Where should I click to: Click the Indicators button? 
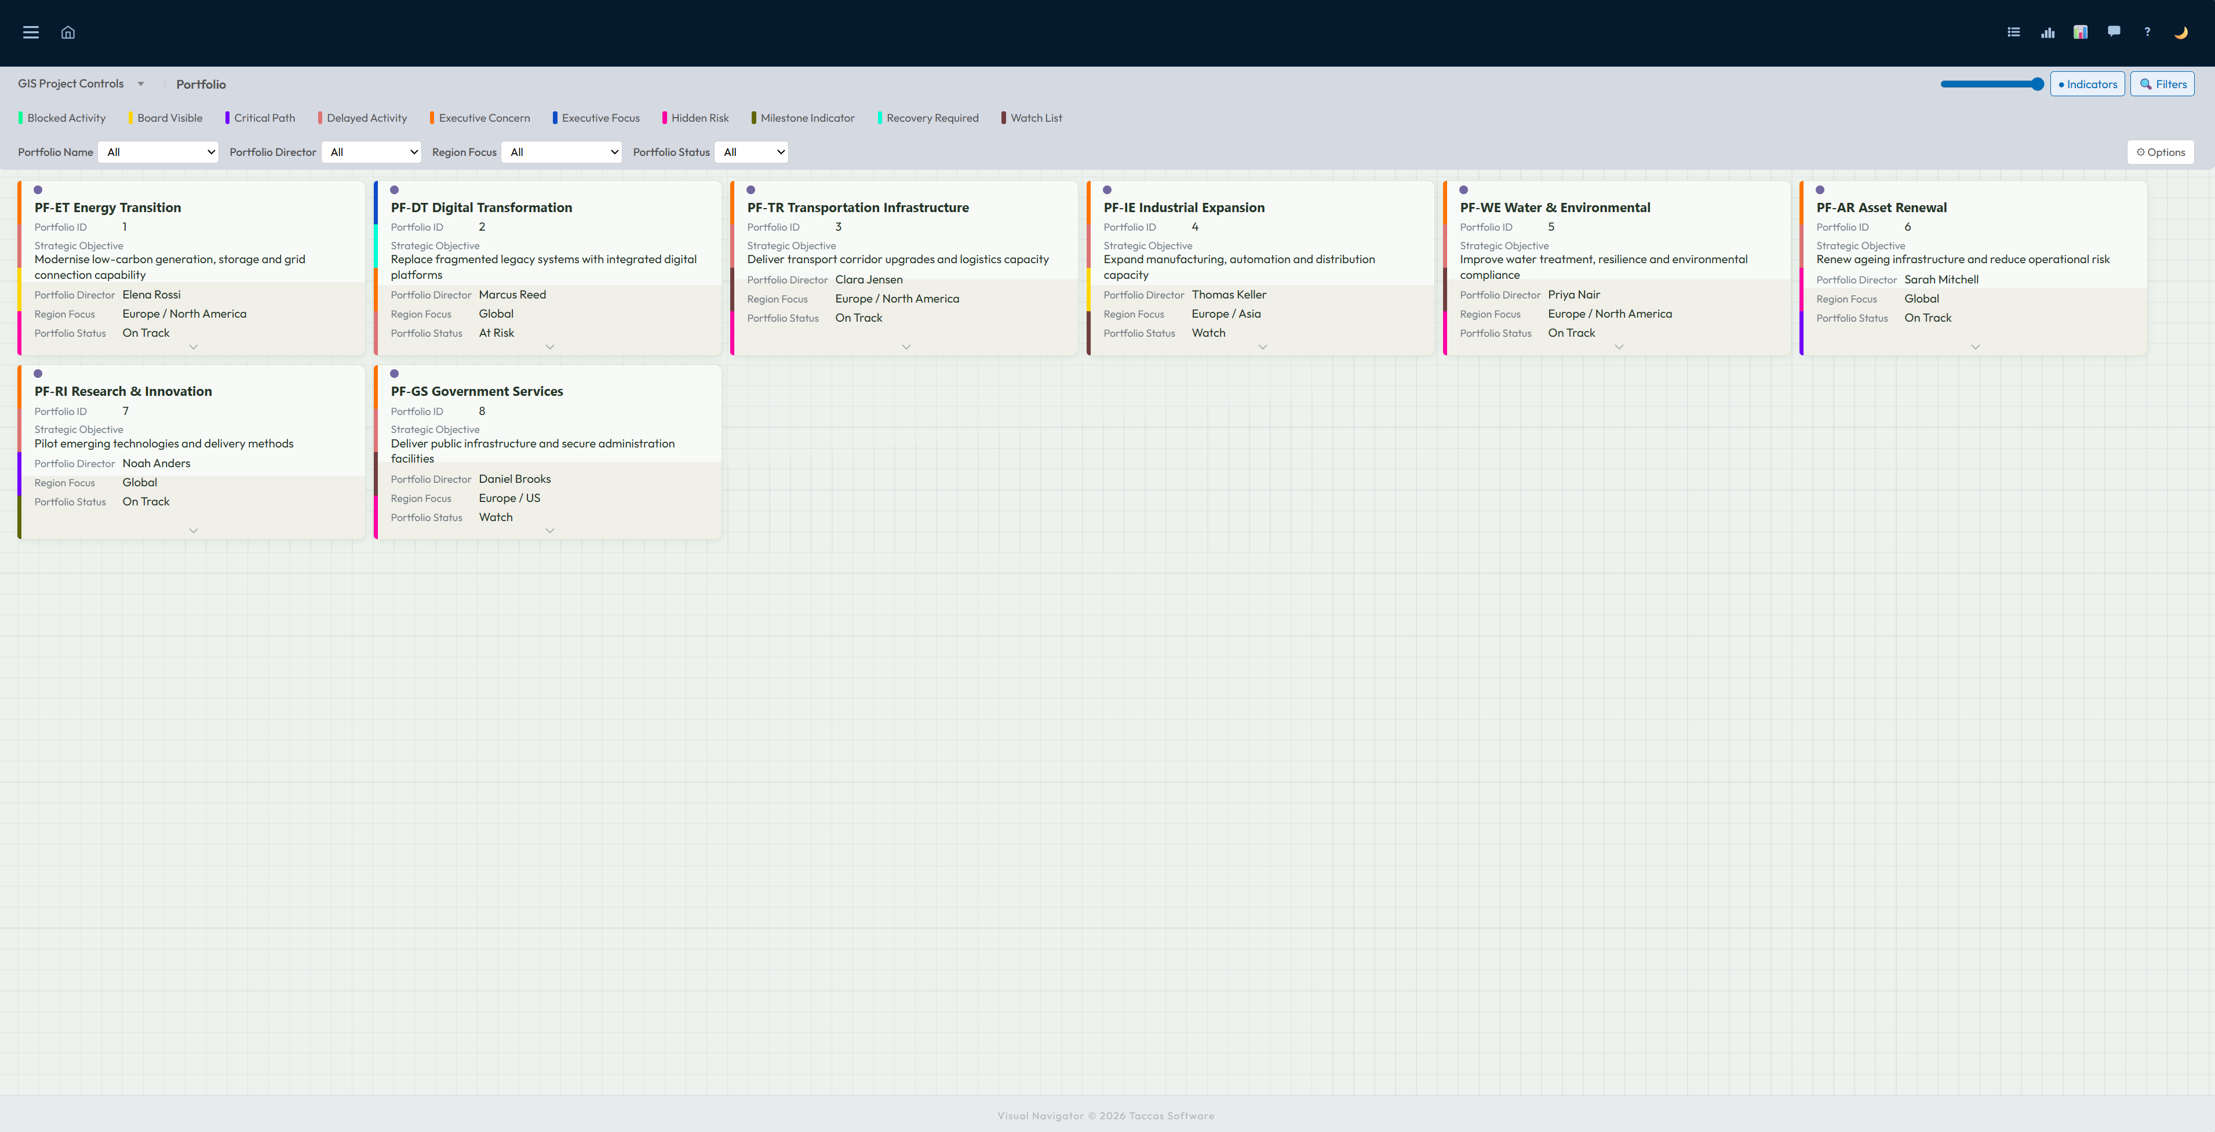tap(2088, 83)
